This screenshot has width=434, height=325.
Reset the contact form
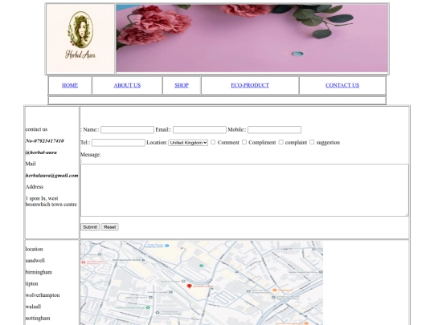[109, 227]
